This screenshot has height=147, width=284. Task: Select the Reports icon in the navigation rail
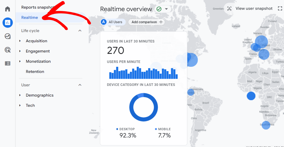pos(7,23)
